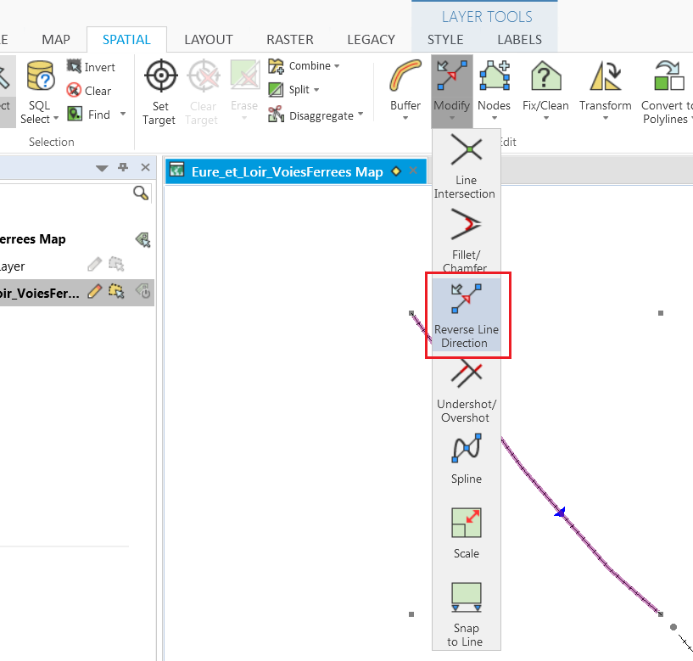Expand the Transform dropdown arrow
The width and height of the screenshot is (693, 661).
pos(606,118)
